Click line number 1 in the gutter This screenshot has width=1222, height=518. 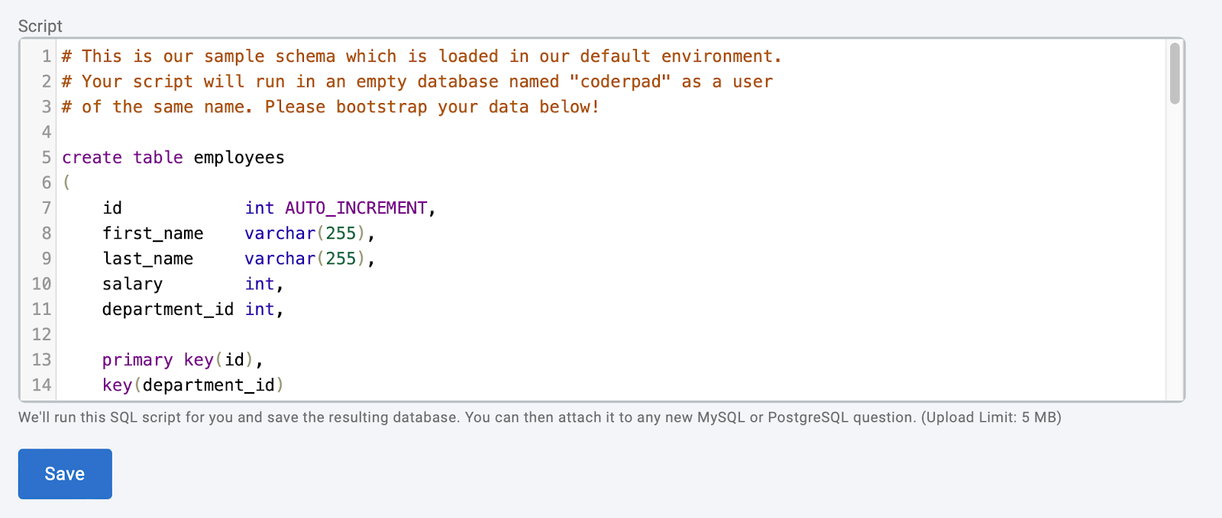click(x=47, y=56)
